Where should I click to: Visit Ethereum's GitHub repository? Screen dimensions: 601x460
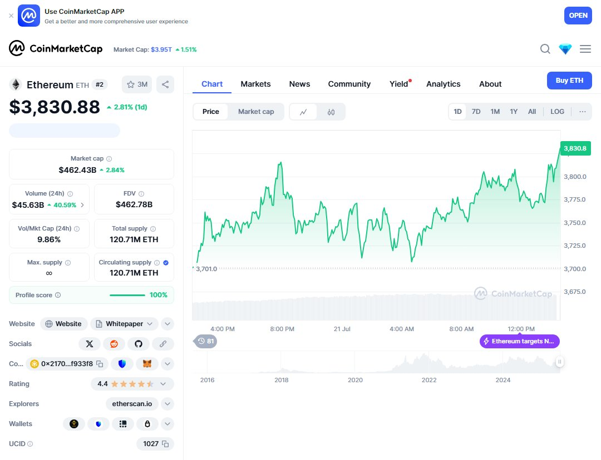click(139, 343)
